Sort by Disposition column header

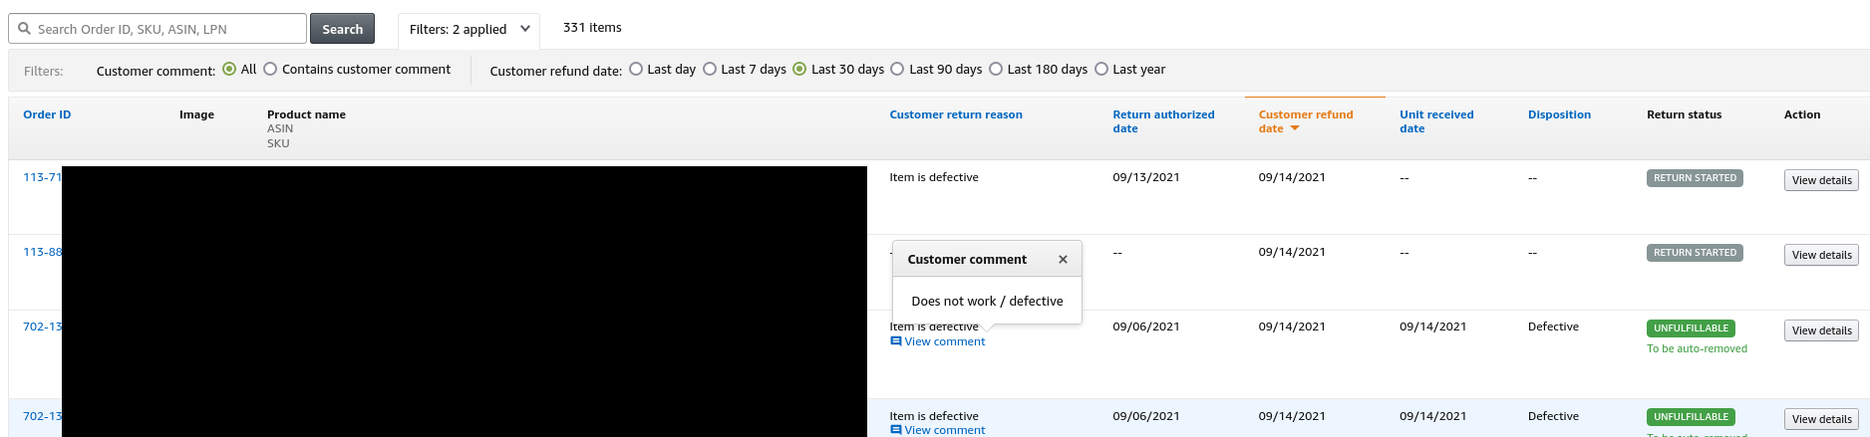coord(1559,114)
